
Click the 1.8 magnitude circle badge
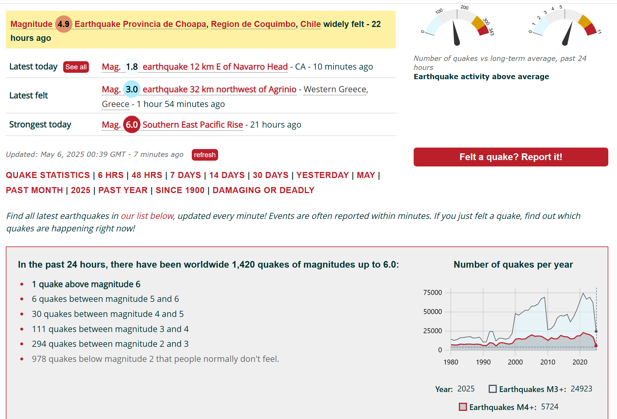click(132, 67)
